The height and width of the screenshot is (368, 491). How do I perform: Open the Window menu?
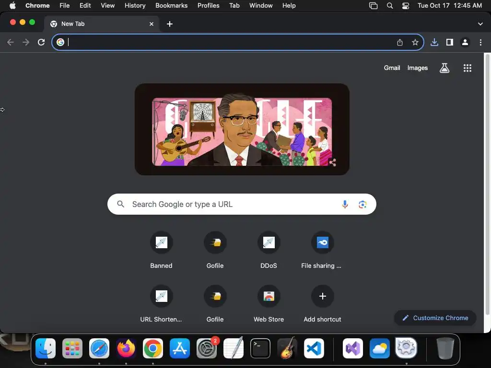coord(261,6)
